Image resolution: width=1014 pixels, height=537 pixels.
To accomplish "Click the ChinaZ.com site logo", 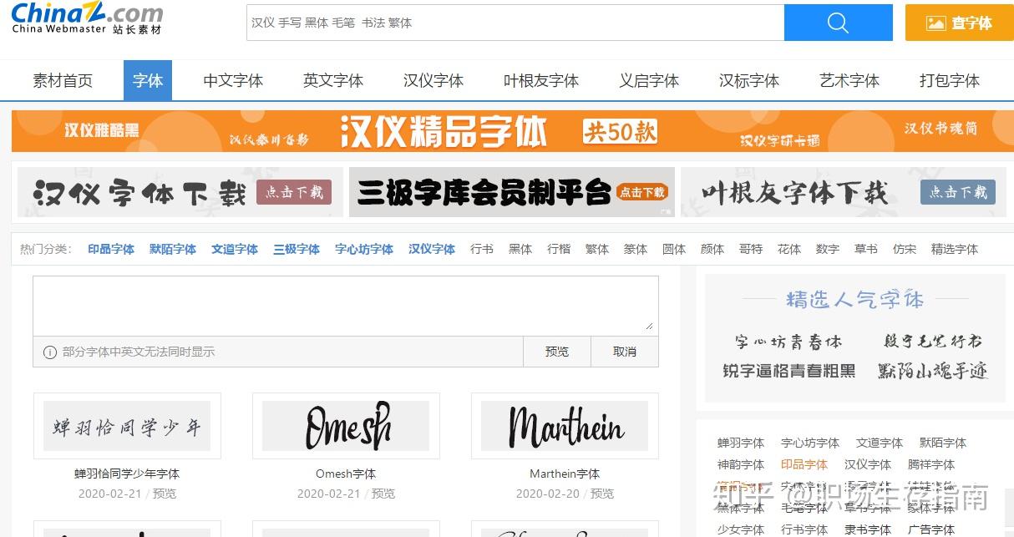I will coord(87,18).
